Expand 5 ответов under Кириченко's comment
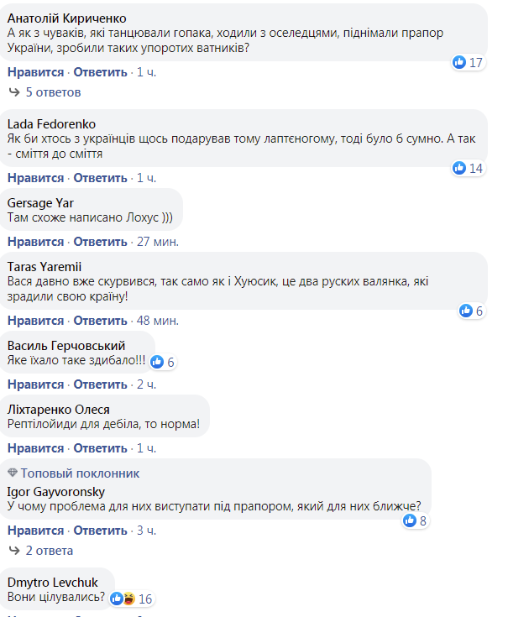The width and height of the screenshot is (508, 617). 52,92
